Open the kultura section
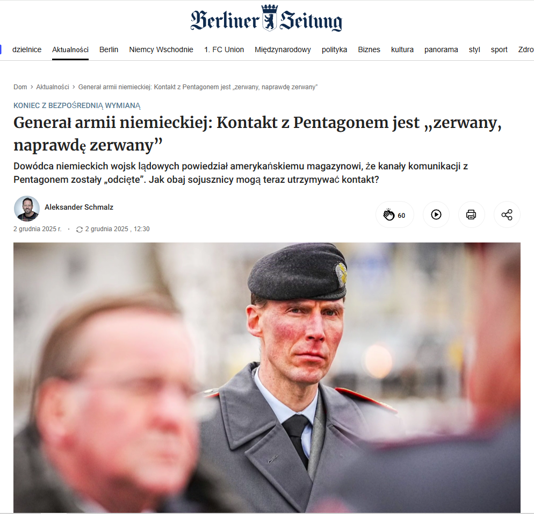This screenshot has width=534, height=514. 402,50
